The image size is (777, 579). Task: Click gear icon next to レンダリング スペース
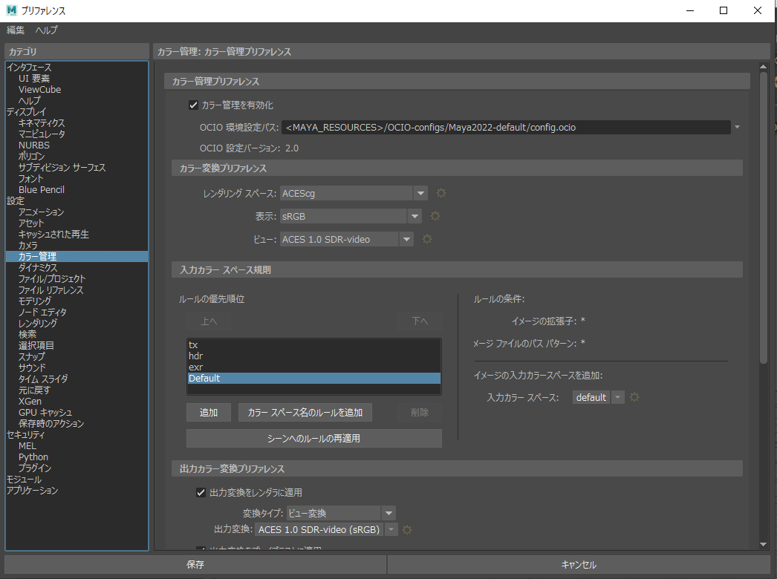[x=441, y=193]
